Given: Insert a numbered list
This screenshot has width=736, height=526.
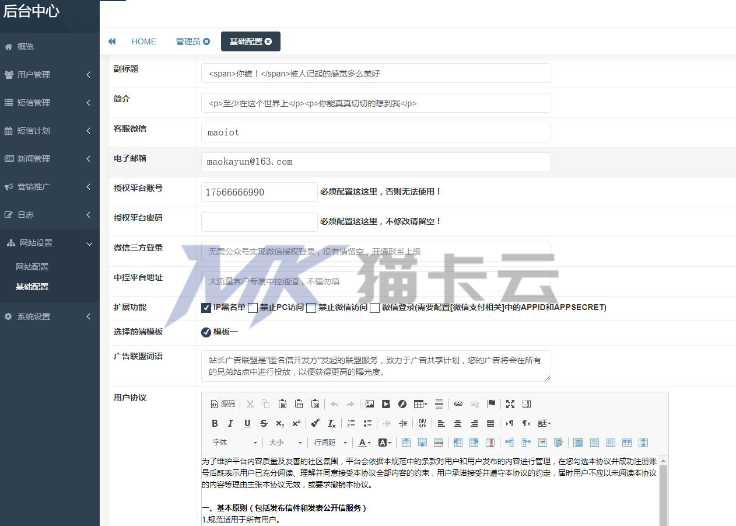Looking at the screenshot, I should pyautogui.click(x=351, y=423).
